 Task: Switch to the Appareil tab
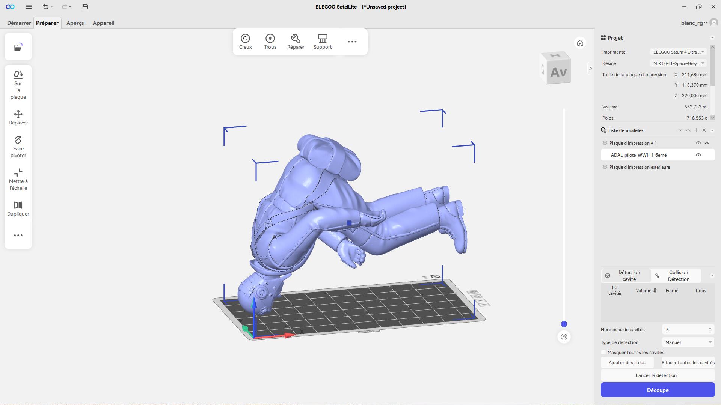point(103,23)
